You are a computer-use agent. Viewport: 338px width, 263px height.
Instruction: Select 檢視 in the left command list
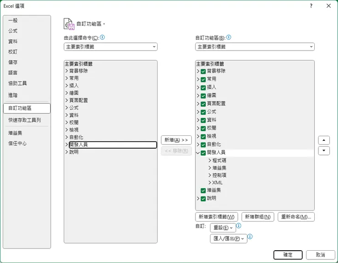pyautogui.click(x=74, y=130)
